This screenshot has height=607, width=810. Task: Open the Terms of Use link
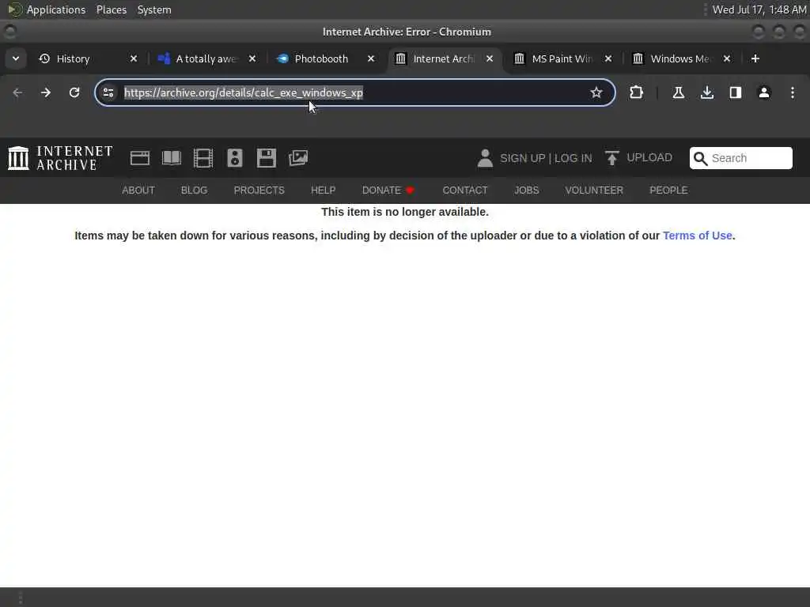pos(698,236)
